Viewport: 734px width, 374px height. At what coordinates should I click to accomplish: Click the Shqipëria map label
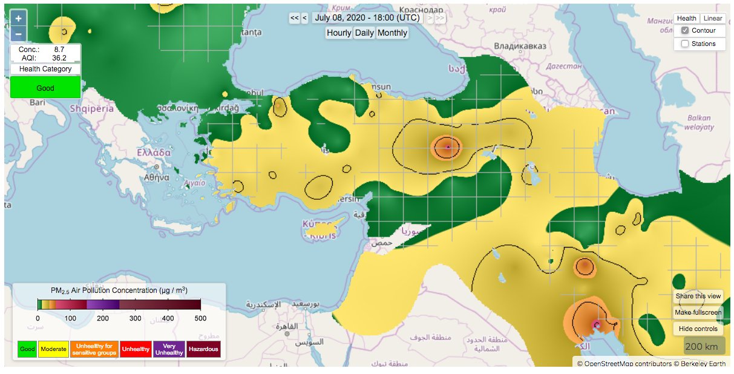tap(92, 109)
